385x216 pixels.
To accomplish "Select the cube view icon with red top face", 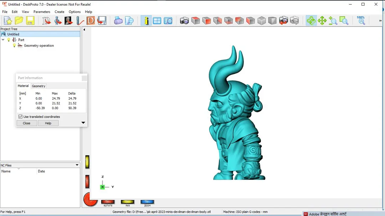I will [x=195, y=21].
